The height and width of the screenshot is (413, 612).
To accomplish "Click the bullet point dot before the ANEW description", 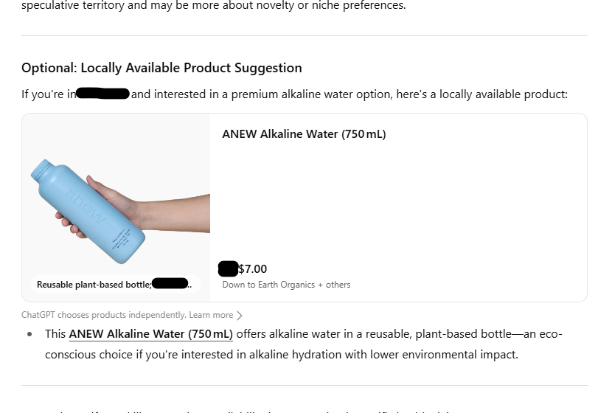I will [29, 334].
